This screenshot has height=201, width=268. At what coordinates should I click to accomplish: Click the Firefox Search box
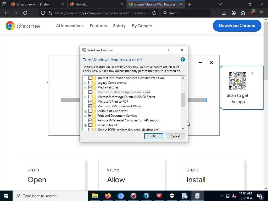(x=186, y=13)
